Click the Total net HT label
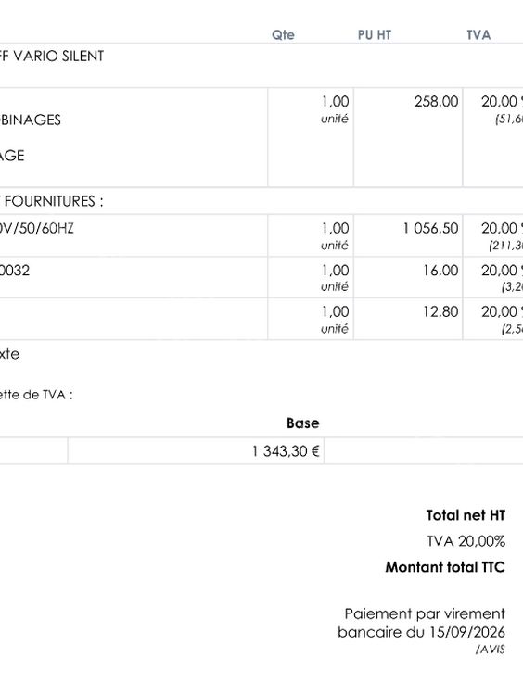 pos(466,515)
